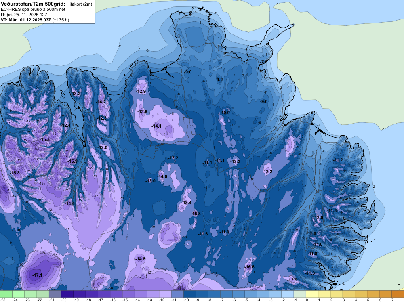
Task: Click the legend swatch between -25 and -24
Action: [6, 294]
